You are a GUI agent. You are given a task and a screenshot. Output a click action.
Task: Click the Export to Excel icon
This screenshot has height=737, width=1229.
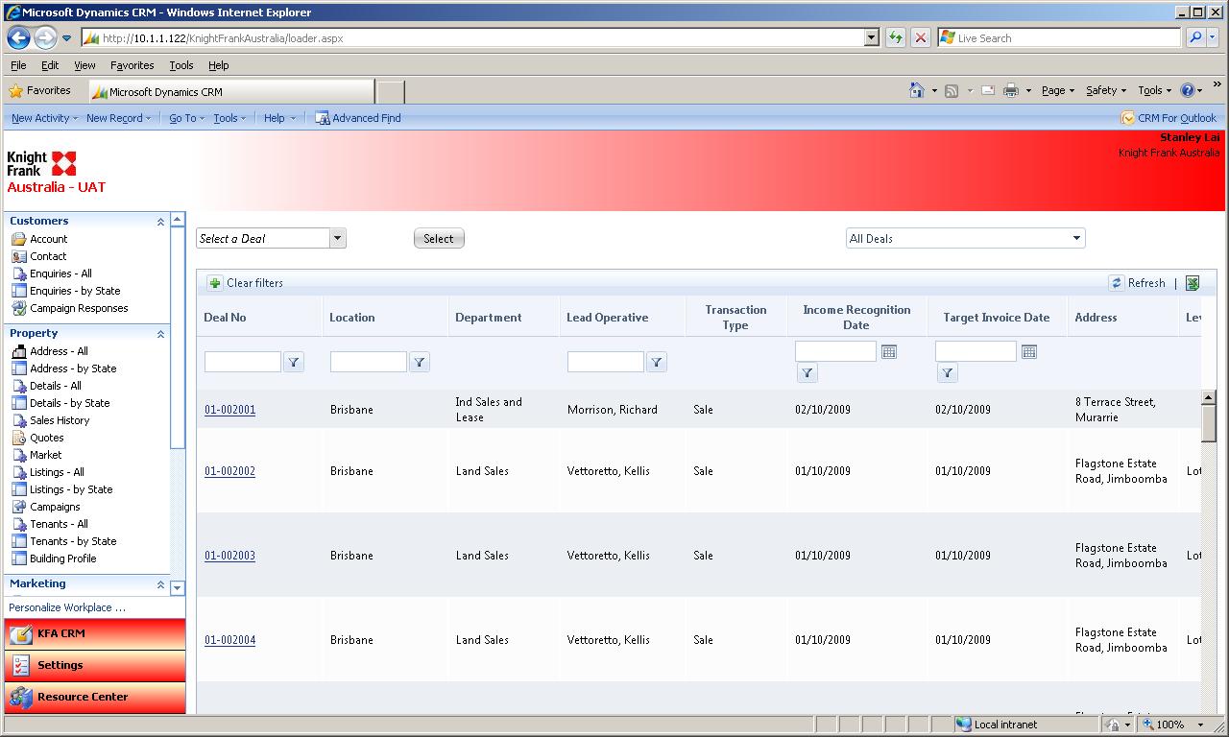pyautogui.click(x=1193, y=283)
